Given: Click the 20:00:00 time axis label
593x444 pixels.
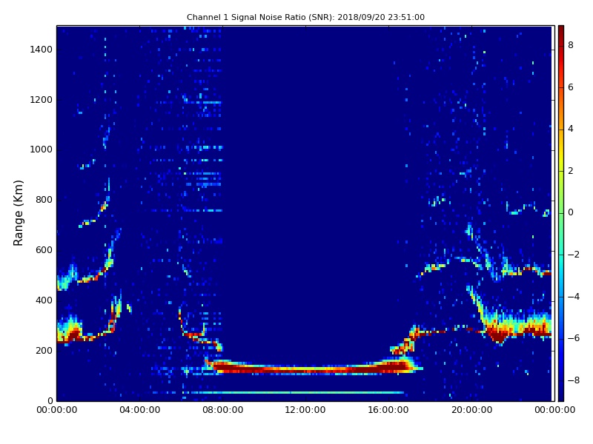Looking at the screenshot, I should [x=471, y=410].
